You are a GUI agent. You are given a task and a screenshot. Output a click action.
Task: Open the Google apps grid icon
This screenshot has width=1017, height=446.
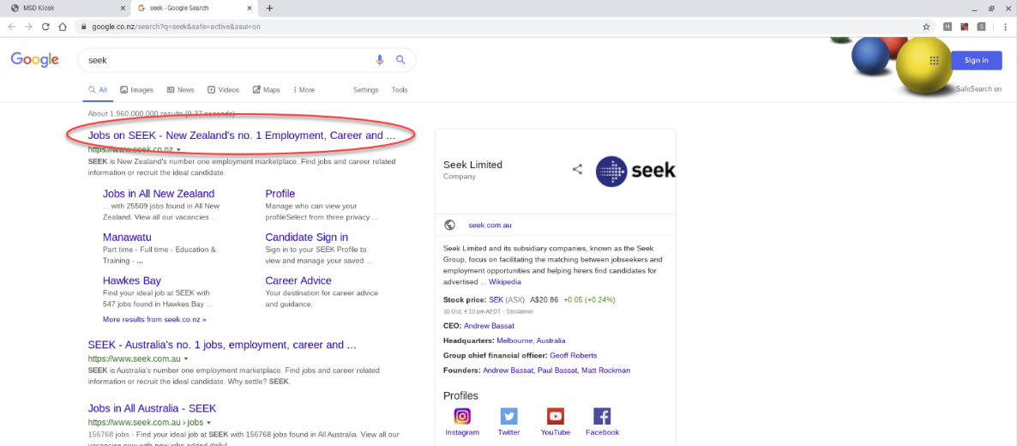934,60
